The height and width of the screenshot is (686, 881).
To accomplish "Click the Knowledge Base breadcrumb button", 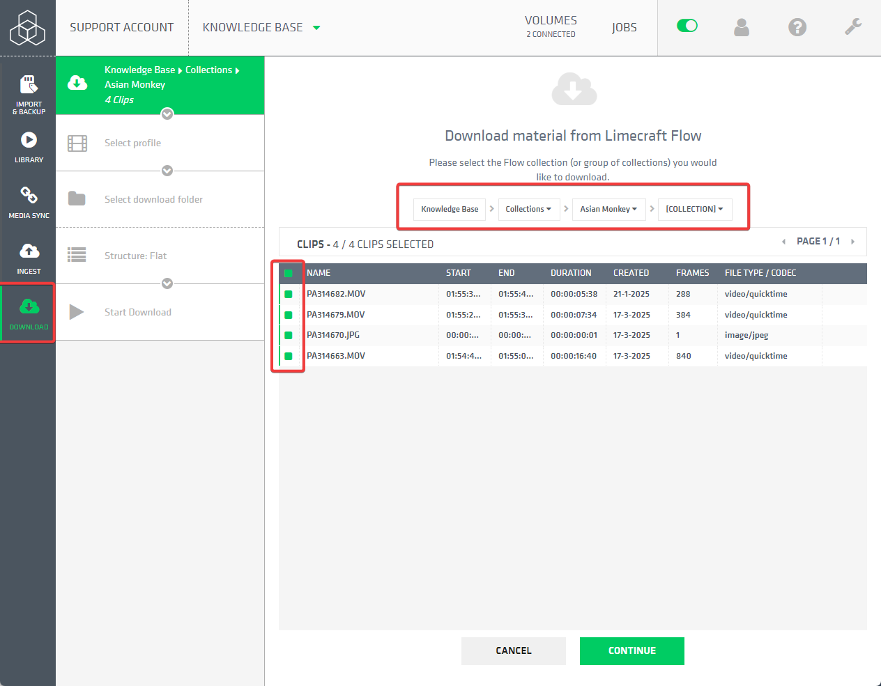I will coord(450,209).
